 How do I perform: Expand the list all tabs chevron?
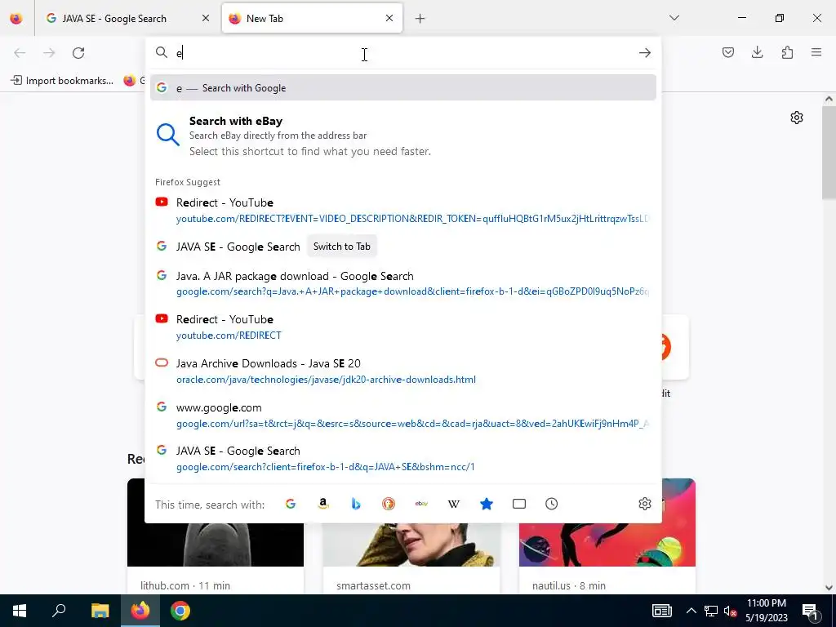674,18
